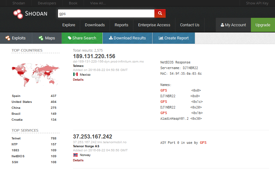The image size is (275, 171).
Task: Click the Shodan logo icon
Action: coord(18,14)
